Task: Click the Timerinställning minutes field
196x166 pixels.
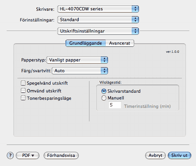Action: pos(115,105)
